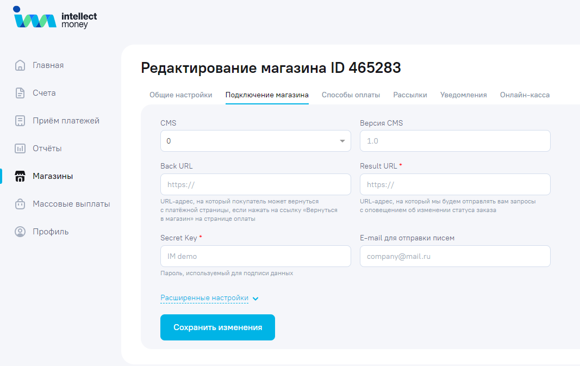Open Профиль via user icon
This screenshot has width=580, height=366.
coord(20,232)
